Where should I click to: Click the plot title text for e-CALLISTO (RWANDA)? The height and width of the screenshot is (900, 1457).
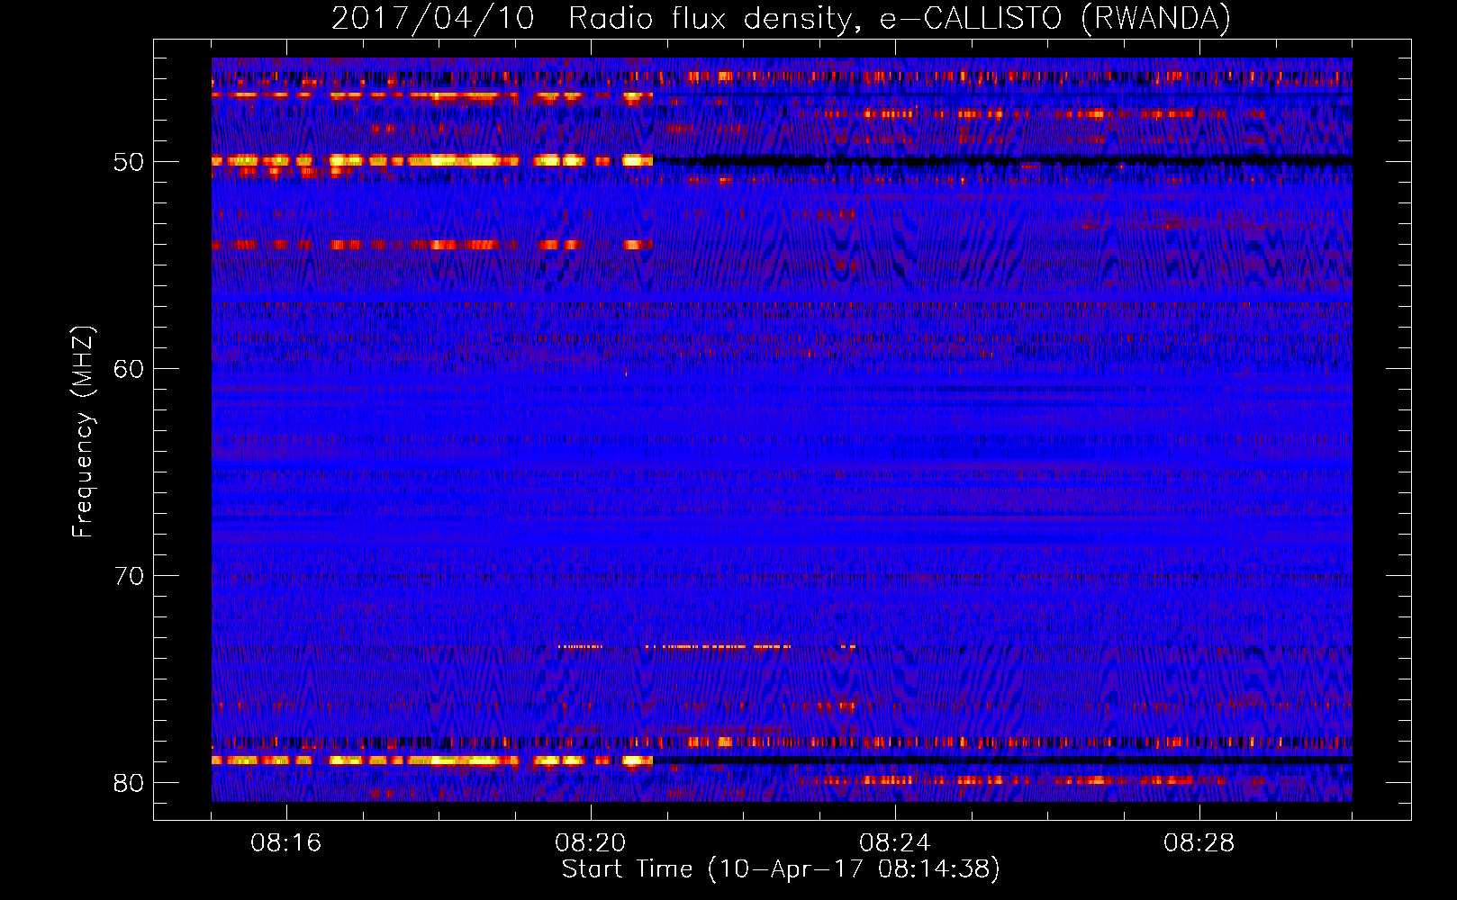[x=781, y=18]
